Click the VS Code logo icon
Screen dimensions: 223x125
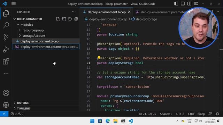pyautogui.click(x=5, y=3)
